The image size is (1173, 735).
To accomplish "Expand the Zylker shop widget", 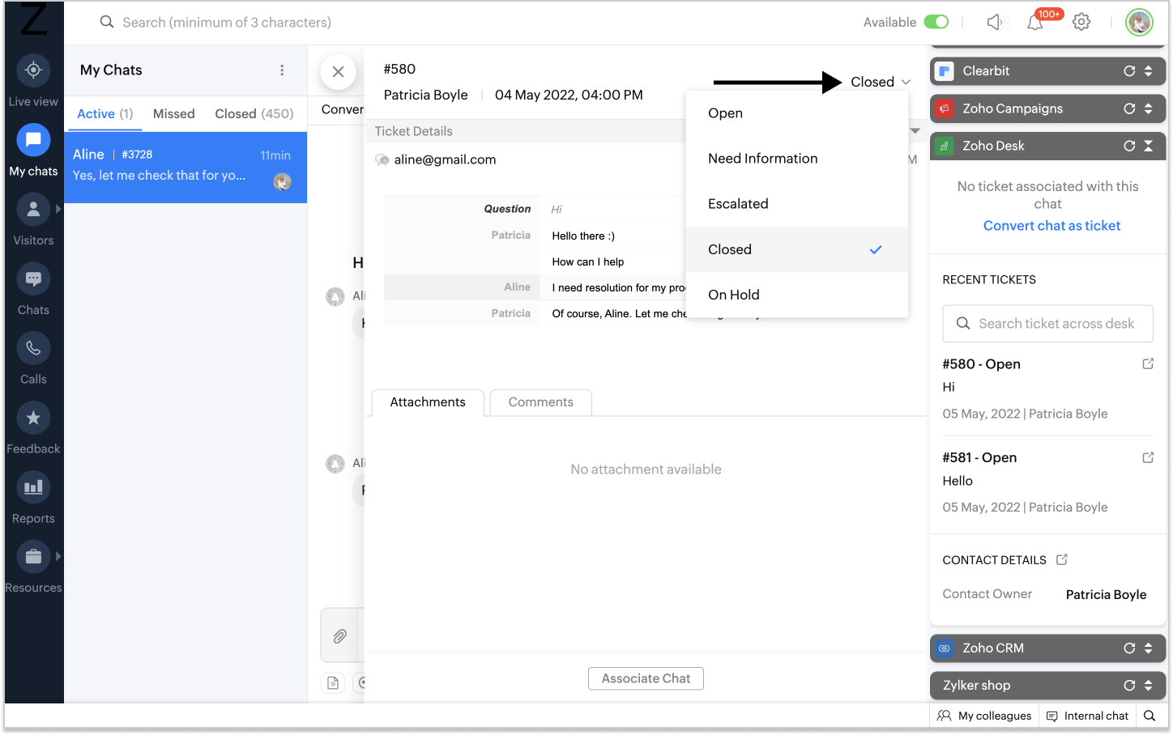I will click(x=1149, y=686).
